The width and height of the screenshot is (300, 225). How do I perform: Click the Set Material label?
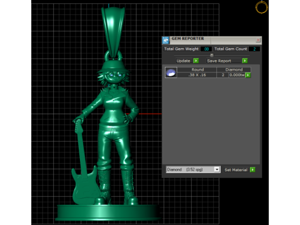(236, 170)
